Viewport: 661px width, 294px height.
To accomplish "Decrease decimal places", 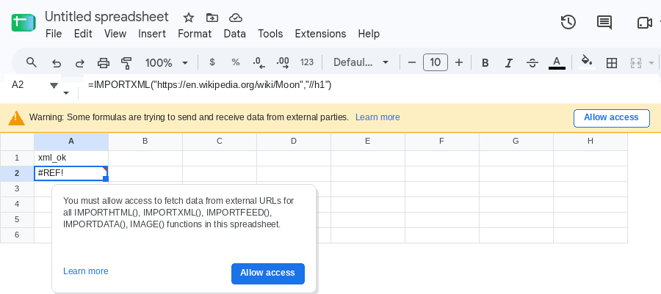I will click(259, 62).
